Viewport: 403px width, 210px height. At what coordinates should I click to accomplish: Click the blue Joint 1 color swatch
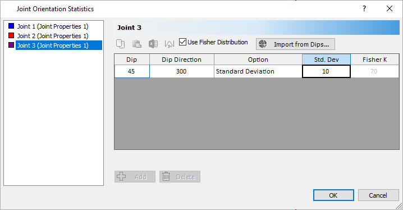11,26
